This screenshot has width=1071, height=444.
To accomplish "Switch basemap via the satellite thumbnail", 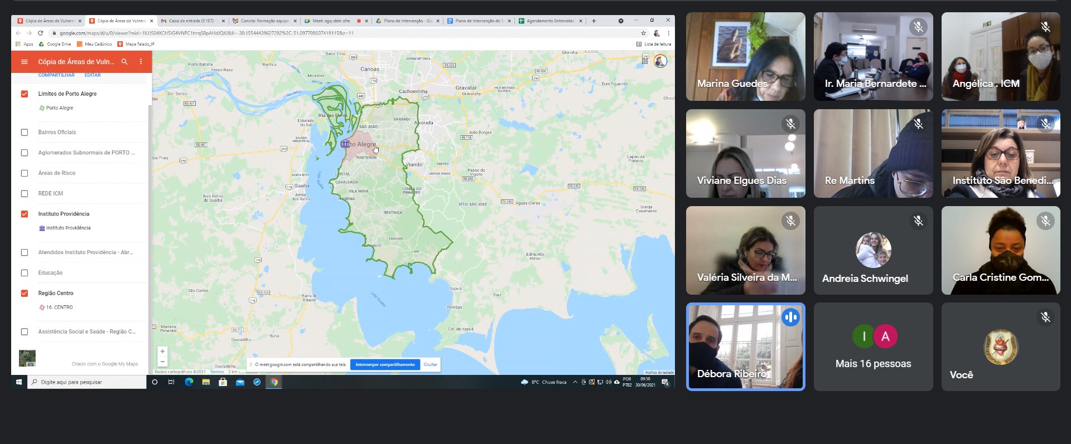I will point(27,358).
